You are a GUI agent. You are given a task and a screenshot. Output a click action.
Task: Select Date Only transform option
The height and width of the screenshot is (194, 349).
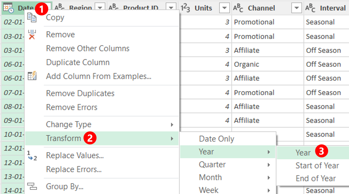pos(217,139)
